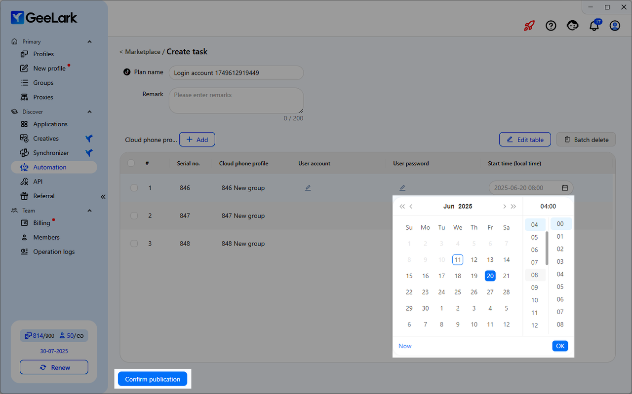Click the 814/900 profile quota badge

[x=39, y=336]
